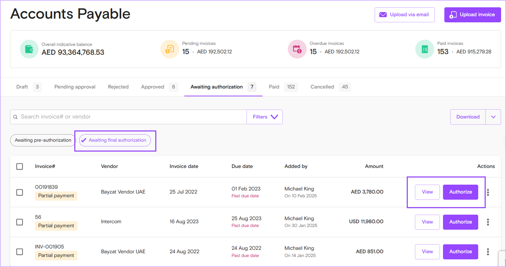This screenshot has width=506, height=267.
Task: Authorize the Intercom invoice
Action: pos(460,222)
